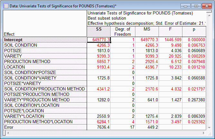This screenshot has width=215, height=139.
Task: Maximize the Univariate Tests data window
Action: (x=196, y=5)
